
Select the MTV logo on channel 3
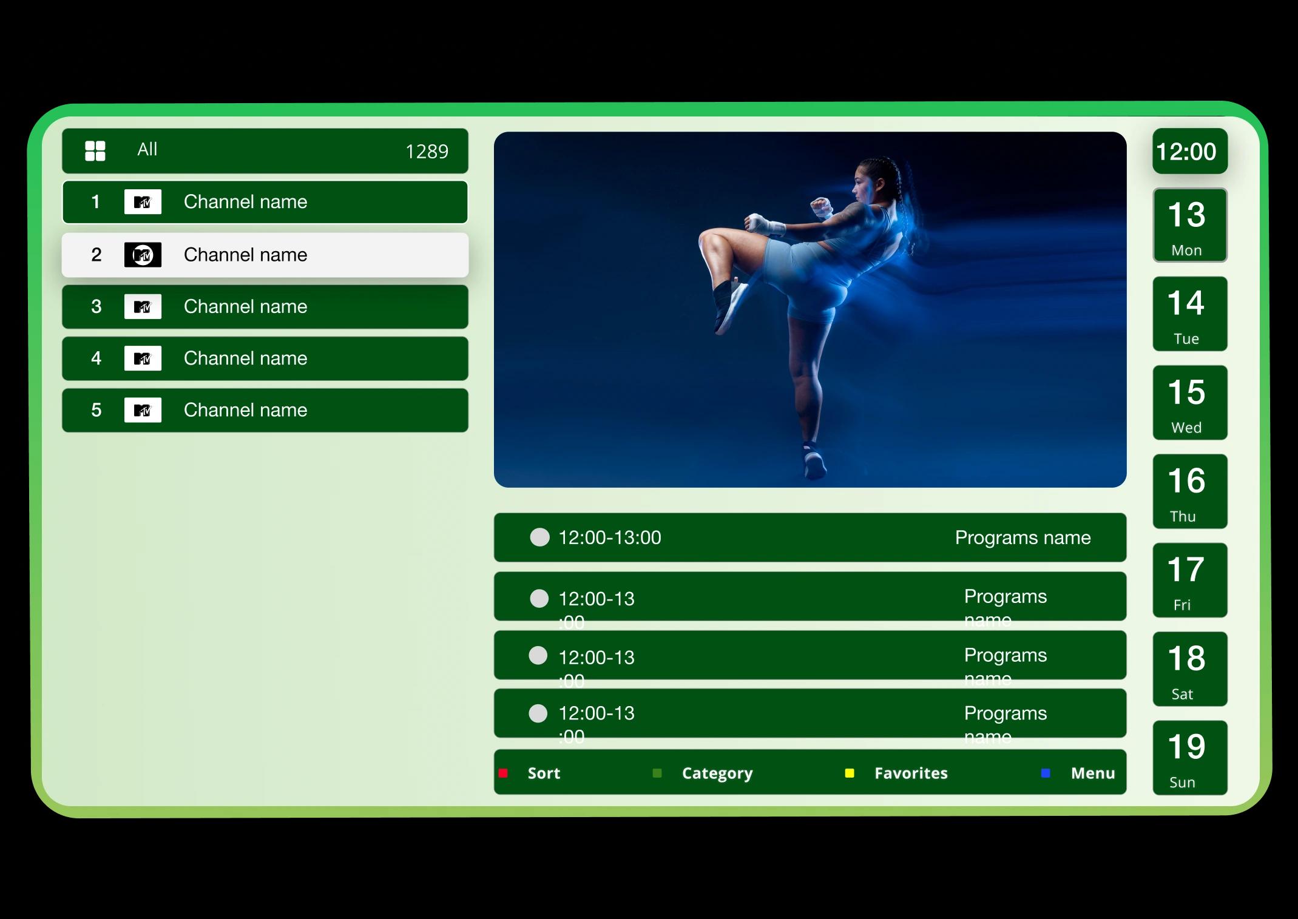tap(144, 307)
